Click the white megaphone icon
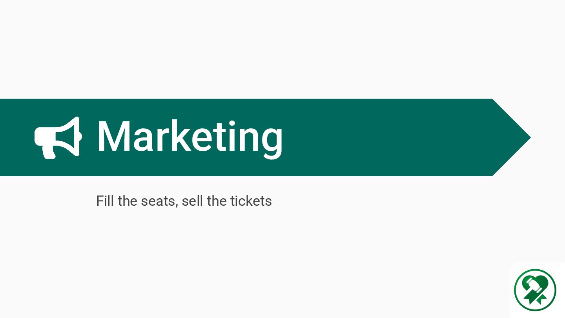The height and width of the screenshot is (318, 565). click(x=58, y=138)
